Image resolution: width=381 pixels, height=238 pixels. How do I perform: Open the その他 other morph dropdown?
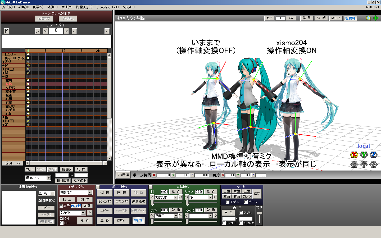(x=210, y=216)
